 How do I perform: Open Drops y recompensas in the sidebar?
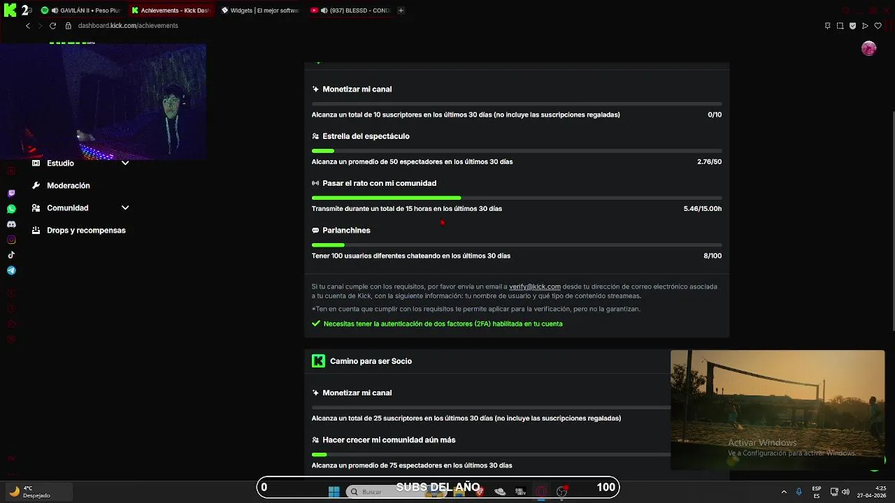86,231
